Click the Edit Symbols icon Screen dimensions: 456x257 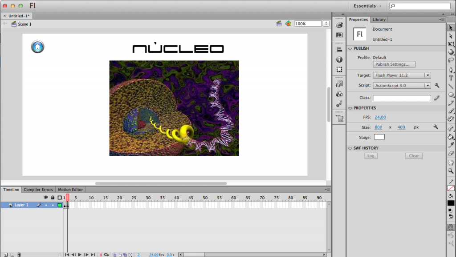point(288,24)
